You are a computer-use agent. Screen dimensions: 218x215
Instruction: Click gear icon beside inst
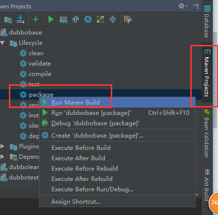tap(23, 115)
